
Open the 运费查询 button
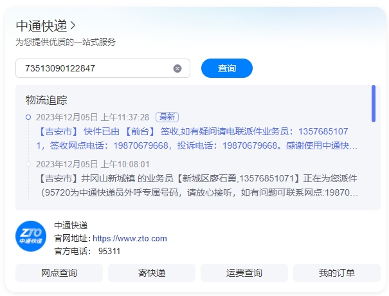(x=244, y=273)
